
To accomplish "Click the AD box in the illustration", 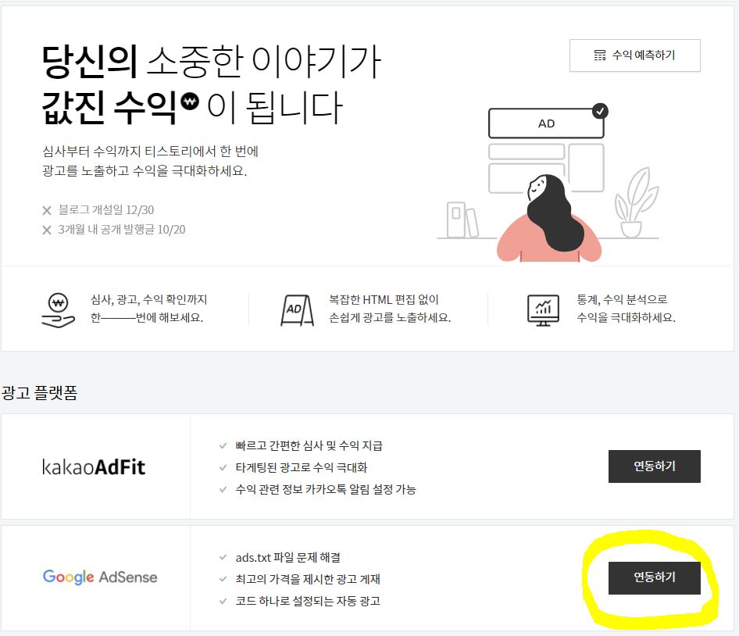I will coord(546,123).
